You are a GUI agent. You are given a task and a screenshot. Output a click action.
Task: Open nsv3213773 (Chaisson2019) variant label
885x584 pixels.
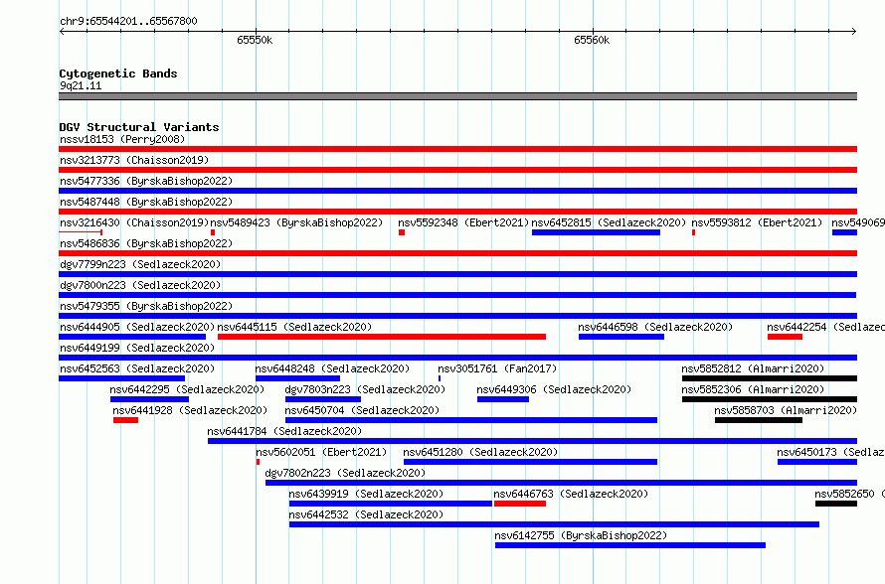(134, 160)
